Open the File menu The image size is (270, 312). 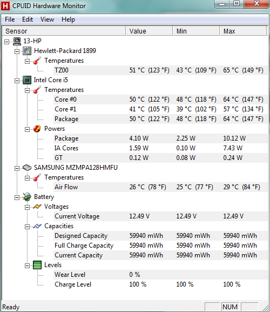pyautogui.click(x=10, y=19)
